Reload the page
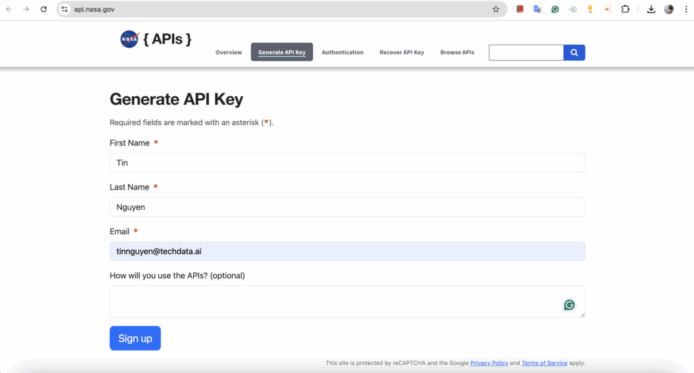The width and height of the screenshot is (694, 373). pyautogui.click(x=44, y=9)
